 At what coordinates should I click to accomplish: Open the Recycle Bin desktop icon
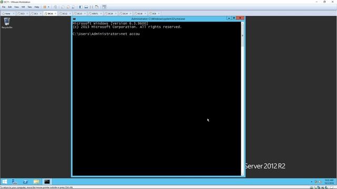pos(7,23)
